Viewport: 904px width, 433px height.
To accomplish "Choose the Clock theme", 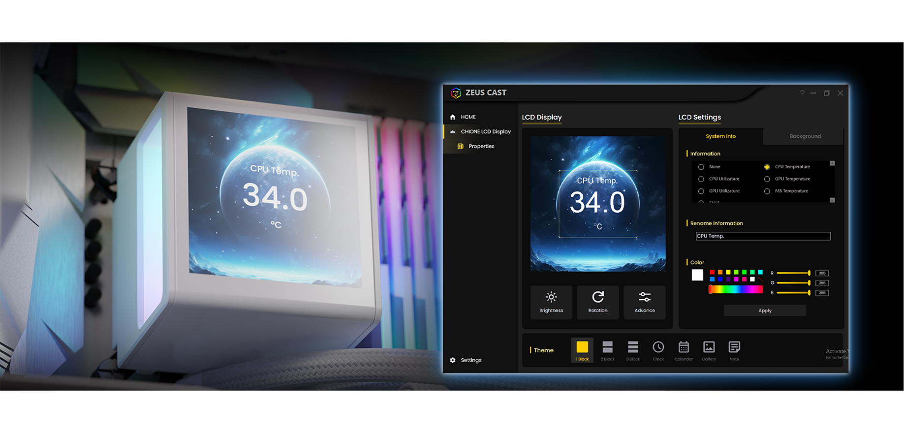I will pos(658,350).
